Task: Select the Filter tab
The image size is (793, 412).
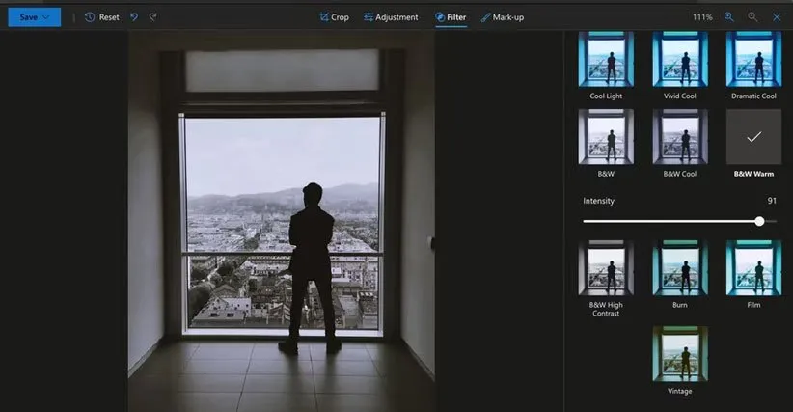Action: pos(451,17)
